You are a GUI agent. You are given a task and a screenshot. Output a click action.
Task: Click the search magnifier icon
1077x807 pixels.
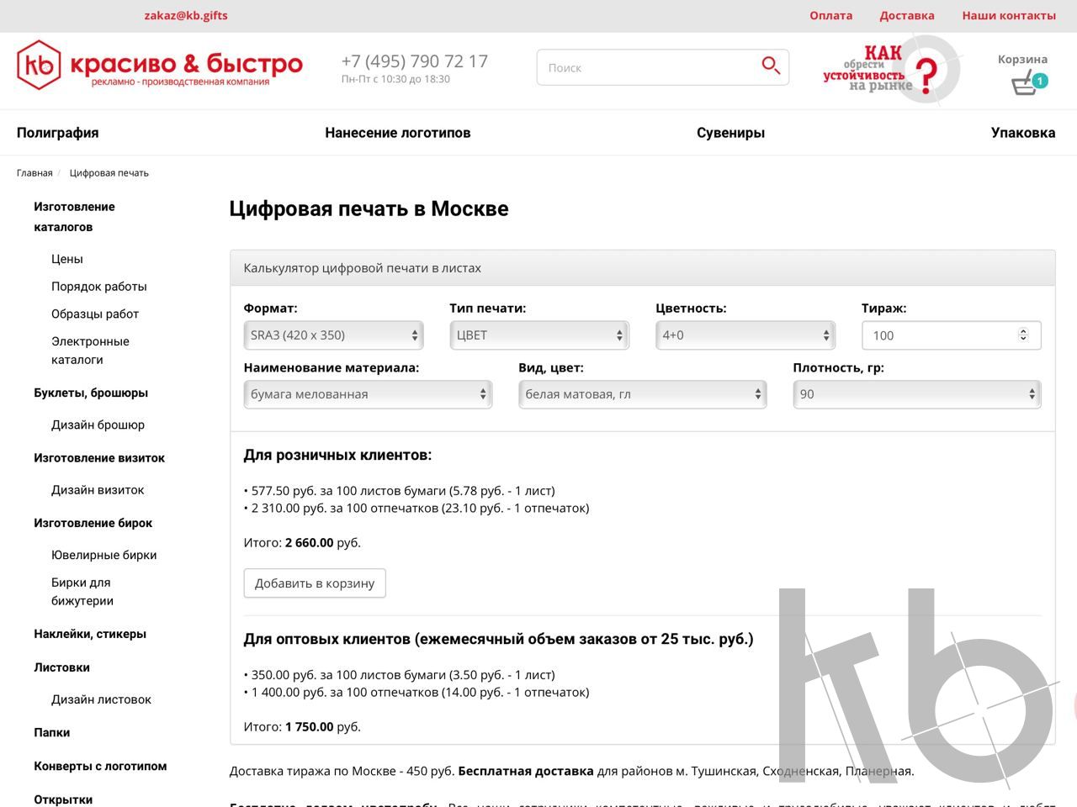pos(771,65)
